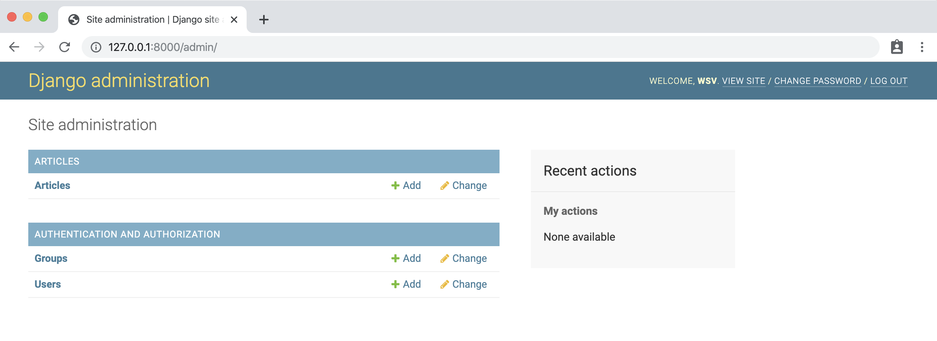Open Authentication and Authorization section header
Image resolution: width=937 pixels, height=341 pixels.
coord(127,234)
